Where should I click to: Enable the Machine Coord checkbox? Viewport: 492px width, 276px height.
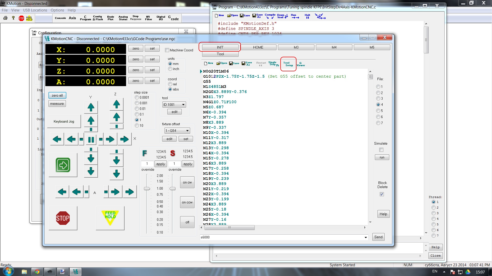[x=167, y=50]
